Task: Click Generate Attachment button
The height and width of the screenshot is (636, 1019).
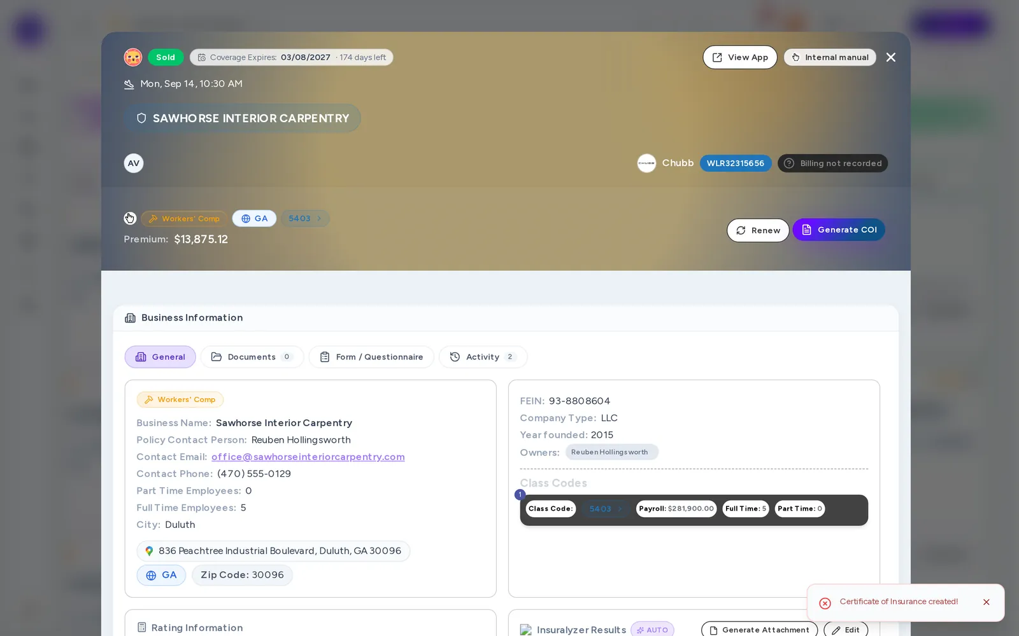Action: (x=759, y=630)
